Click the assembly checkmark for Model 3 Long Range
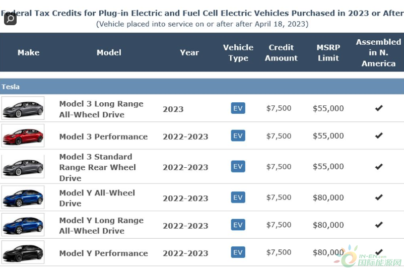This screenshot has width=404, height=270. point(379,108)
